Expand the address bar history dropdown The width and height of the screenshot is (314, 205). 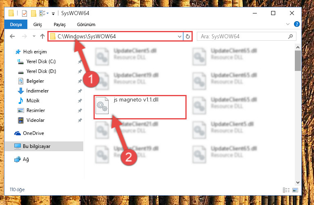(x=179, y=36)
